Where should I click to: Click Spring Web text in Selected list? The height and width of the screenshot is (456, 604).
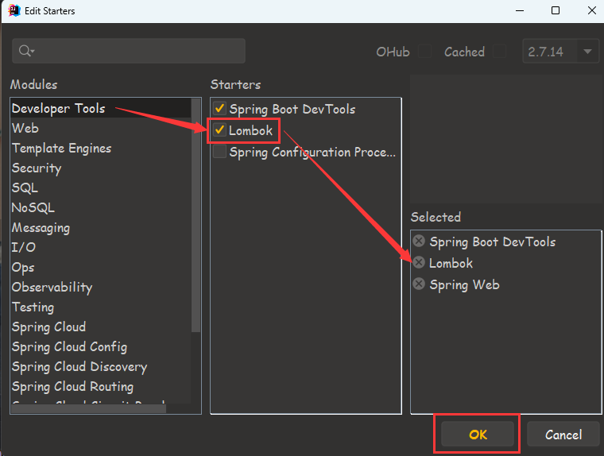coord(465,285)
